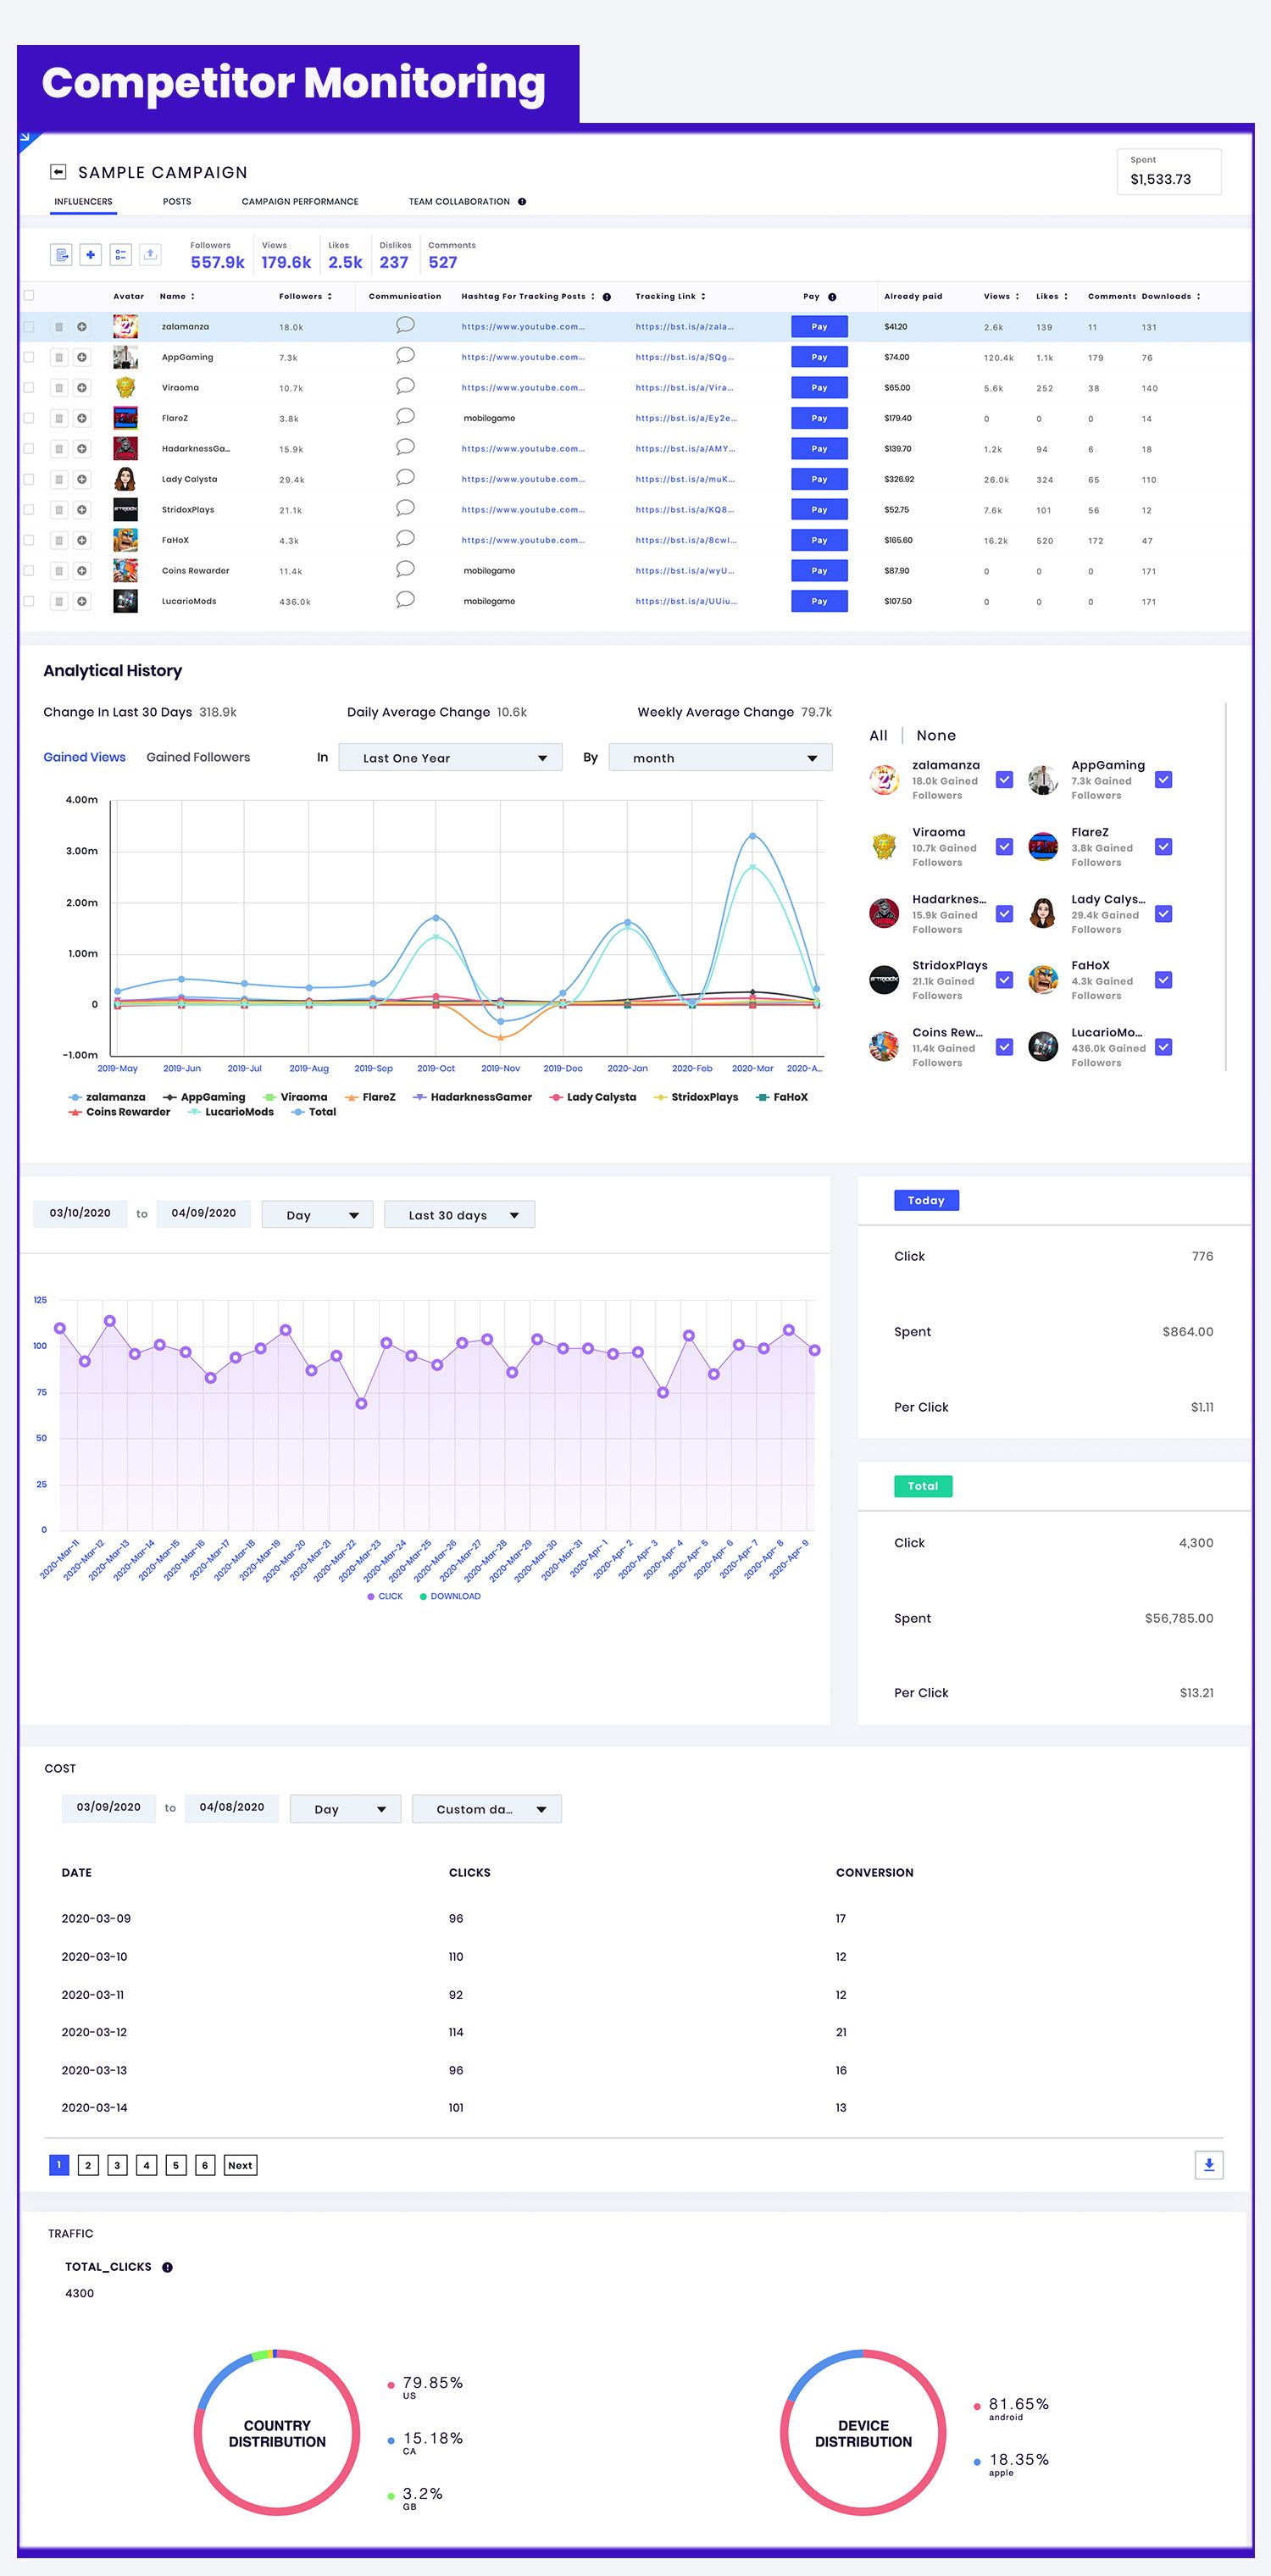Open chat bubble for FaHoX

[x=405, y=539]
